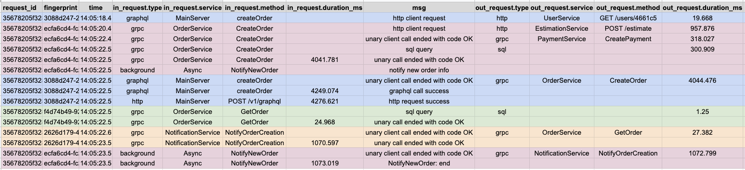Select the in_request.method column header
This screenshot has width=745, height=170.
point(255,8)
